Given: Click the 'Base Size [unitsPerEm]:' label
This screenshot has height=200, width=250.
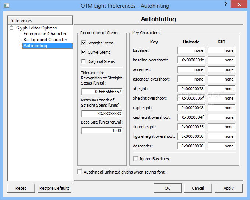Looking at the screenshot, I should pyautogui.click(x=102, y=122).
